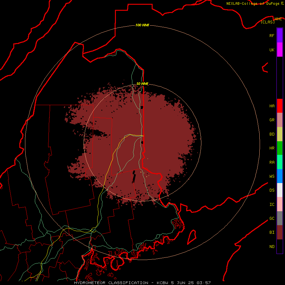Click the dark green HR swatch

click(x=280, y=148)
